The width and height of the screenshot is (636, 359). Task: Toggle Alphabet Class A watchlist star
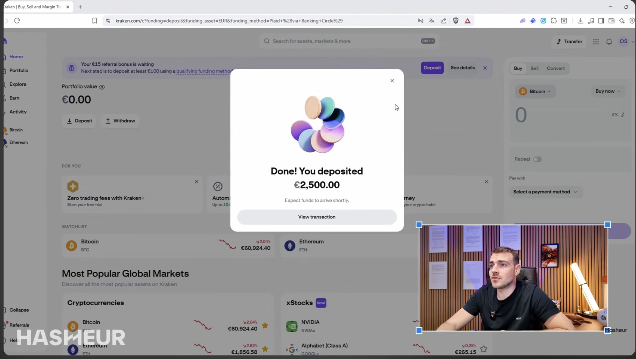483,349
